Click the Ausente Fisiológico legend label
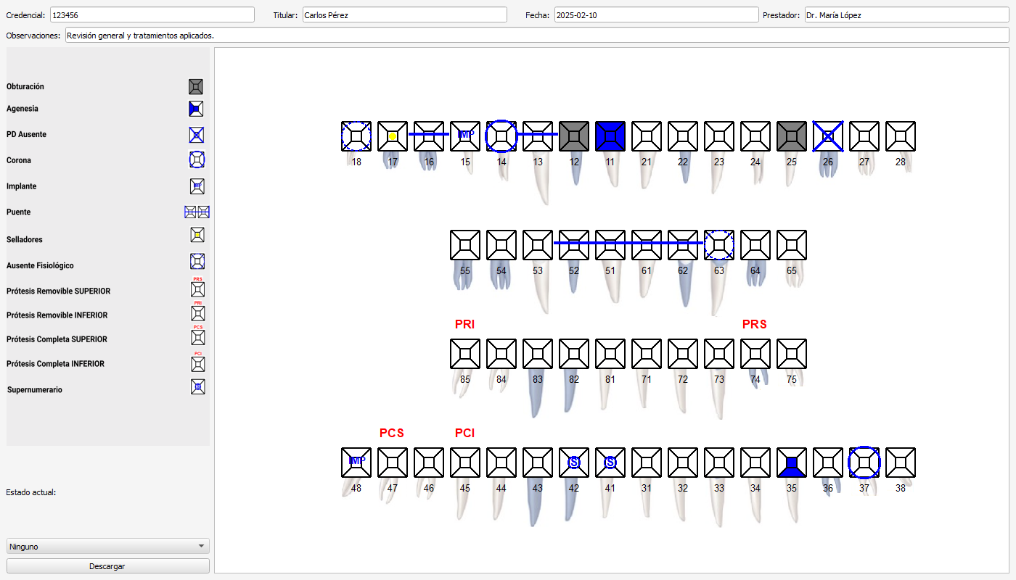 click(x=40, y=266)
